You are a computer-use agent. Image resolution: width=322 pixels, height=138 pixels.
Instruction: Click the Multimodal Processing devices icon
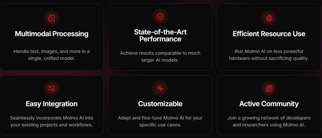pos(52,18)
